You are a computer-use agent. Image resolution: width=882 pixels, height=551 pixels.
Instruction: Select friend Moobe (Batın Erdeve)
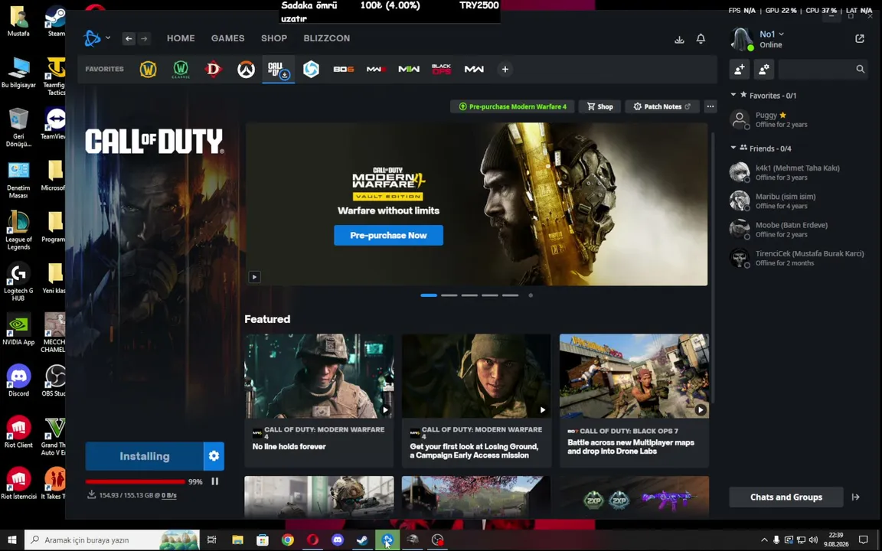pyautogui.click(x=798, y=230)
